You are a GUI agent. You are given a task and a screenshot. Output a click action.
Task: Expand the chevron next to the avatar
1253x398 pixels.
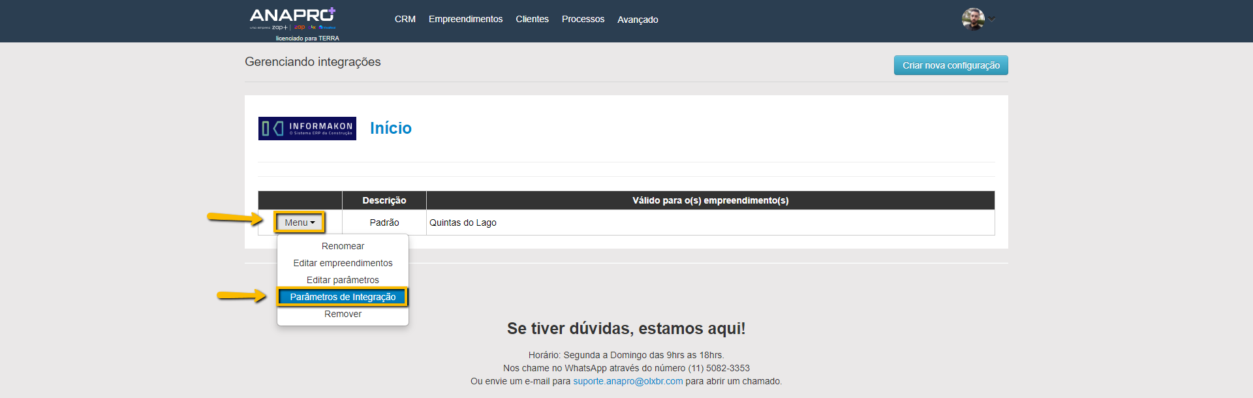992,20
